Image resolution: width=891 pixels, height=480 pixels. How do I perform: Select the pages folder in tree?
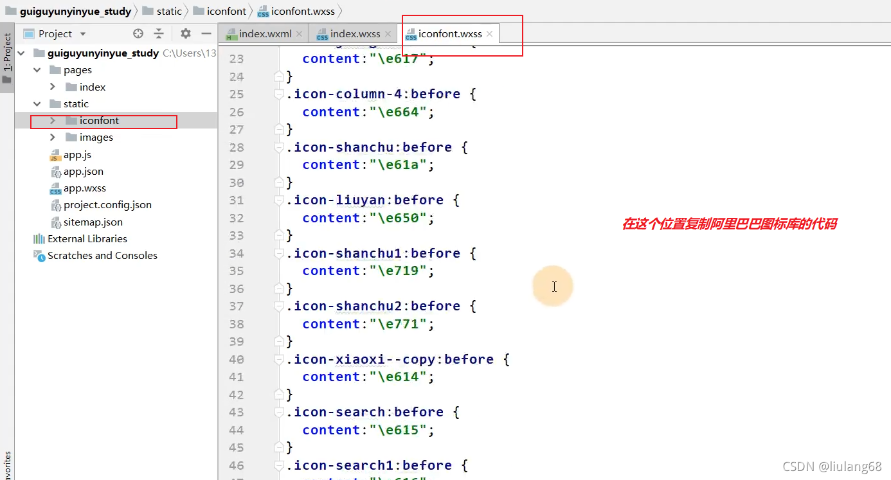point(78,69)
